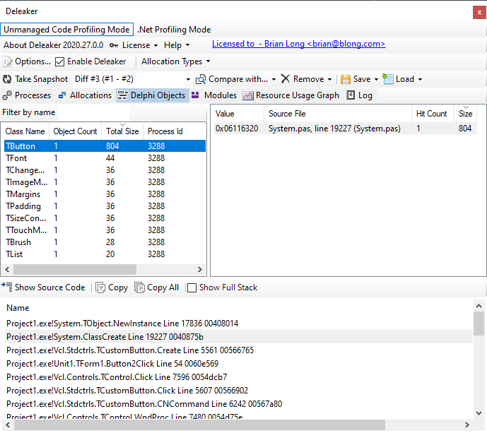Viewport: 487px width, 433px height.
Task: Click the Copy All button
Action: pyautogui.click(x=157, y=287)
